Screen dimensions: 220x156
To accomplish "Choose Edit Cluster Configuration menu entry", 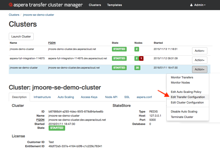I will 187,102.
